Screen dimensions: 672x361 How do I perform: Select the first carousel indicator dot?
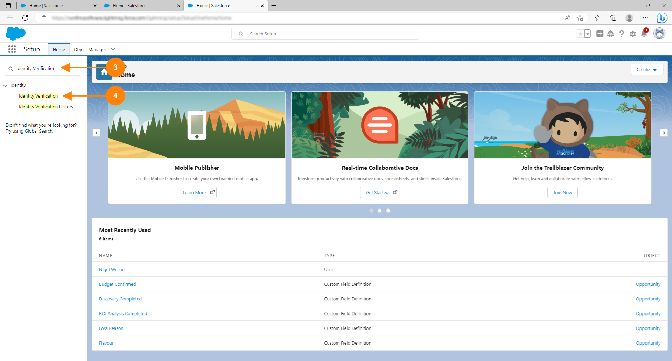pyautogui.click(x=371, y=211)
